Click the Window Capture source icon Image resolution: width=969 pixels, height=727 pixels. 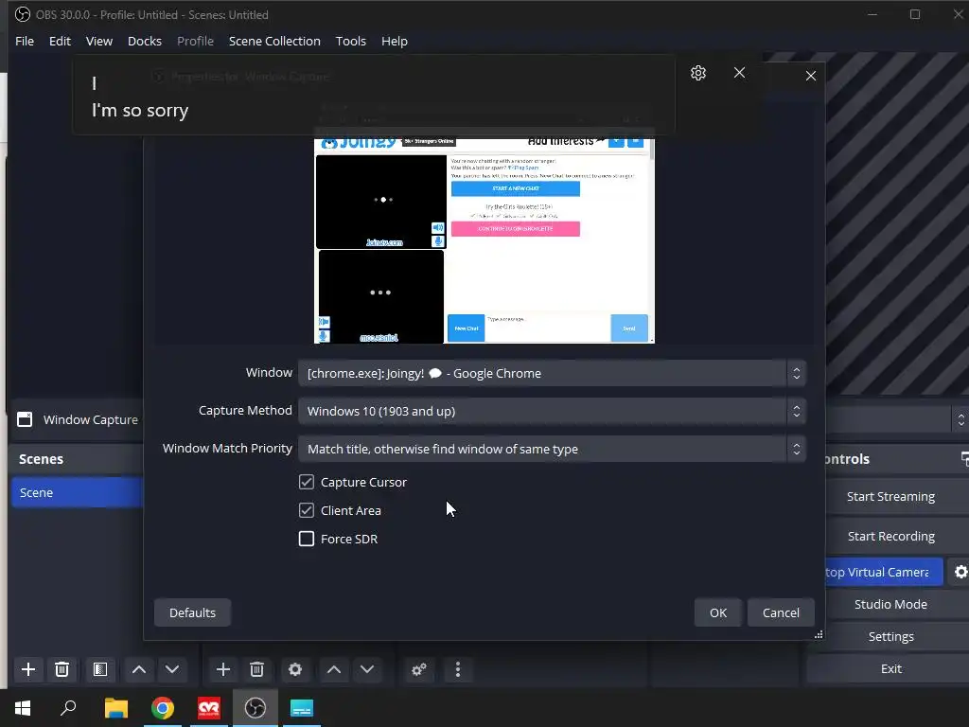pos(25,419)
